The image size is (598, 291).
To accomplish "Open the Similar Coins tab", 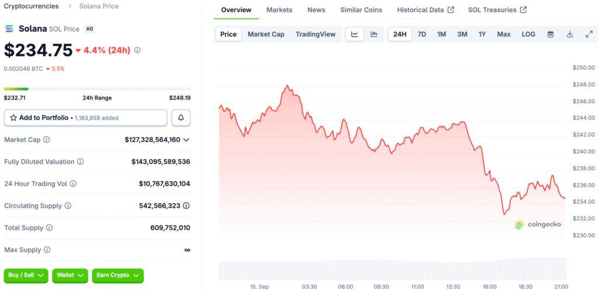I will tap(361, 10).
